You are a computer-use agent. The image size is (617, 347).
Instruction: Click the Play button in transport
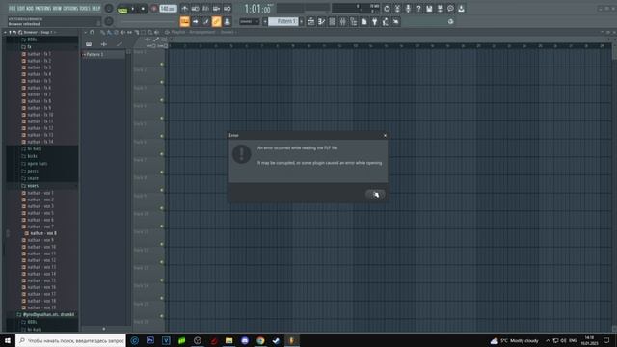point(133,9)
